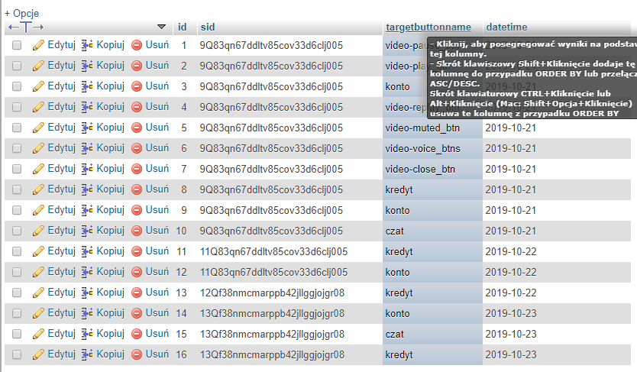
Task: Select the checkbox for row id 5
Action: click(x=17, y=128)
